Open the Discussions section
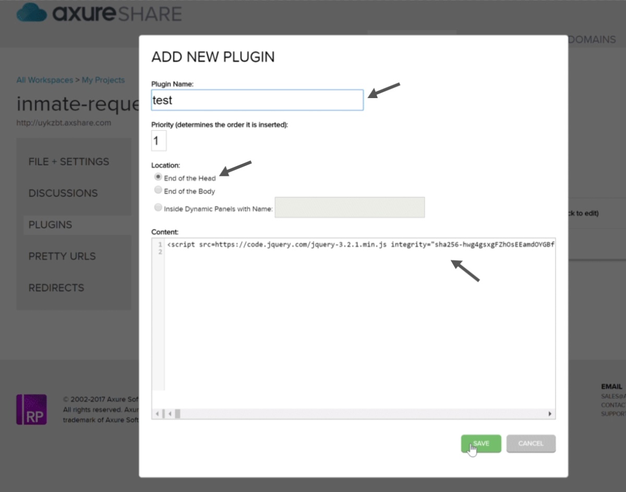 [x=63, y=193]
